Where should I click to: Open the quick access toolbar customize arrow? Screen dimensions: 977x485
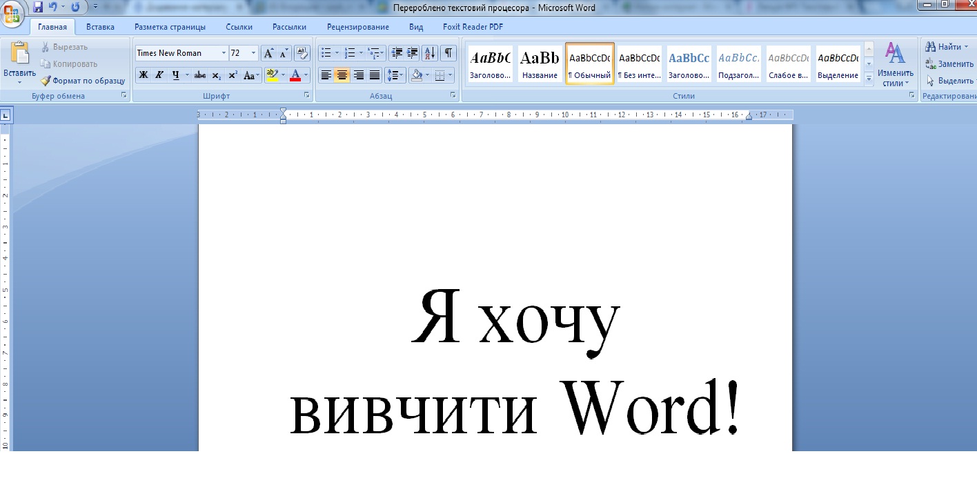pyautogui.click(x=95, y=7)
